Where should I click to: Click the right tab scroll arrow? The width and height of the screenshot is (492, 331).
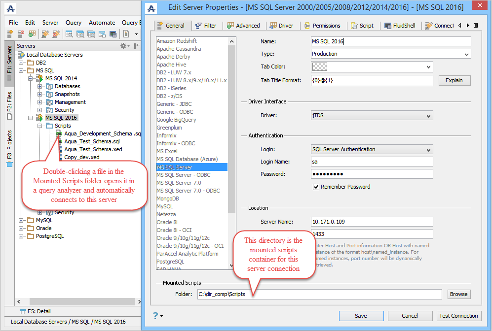468,25
